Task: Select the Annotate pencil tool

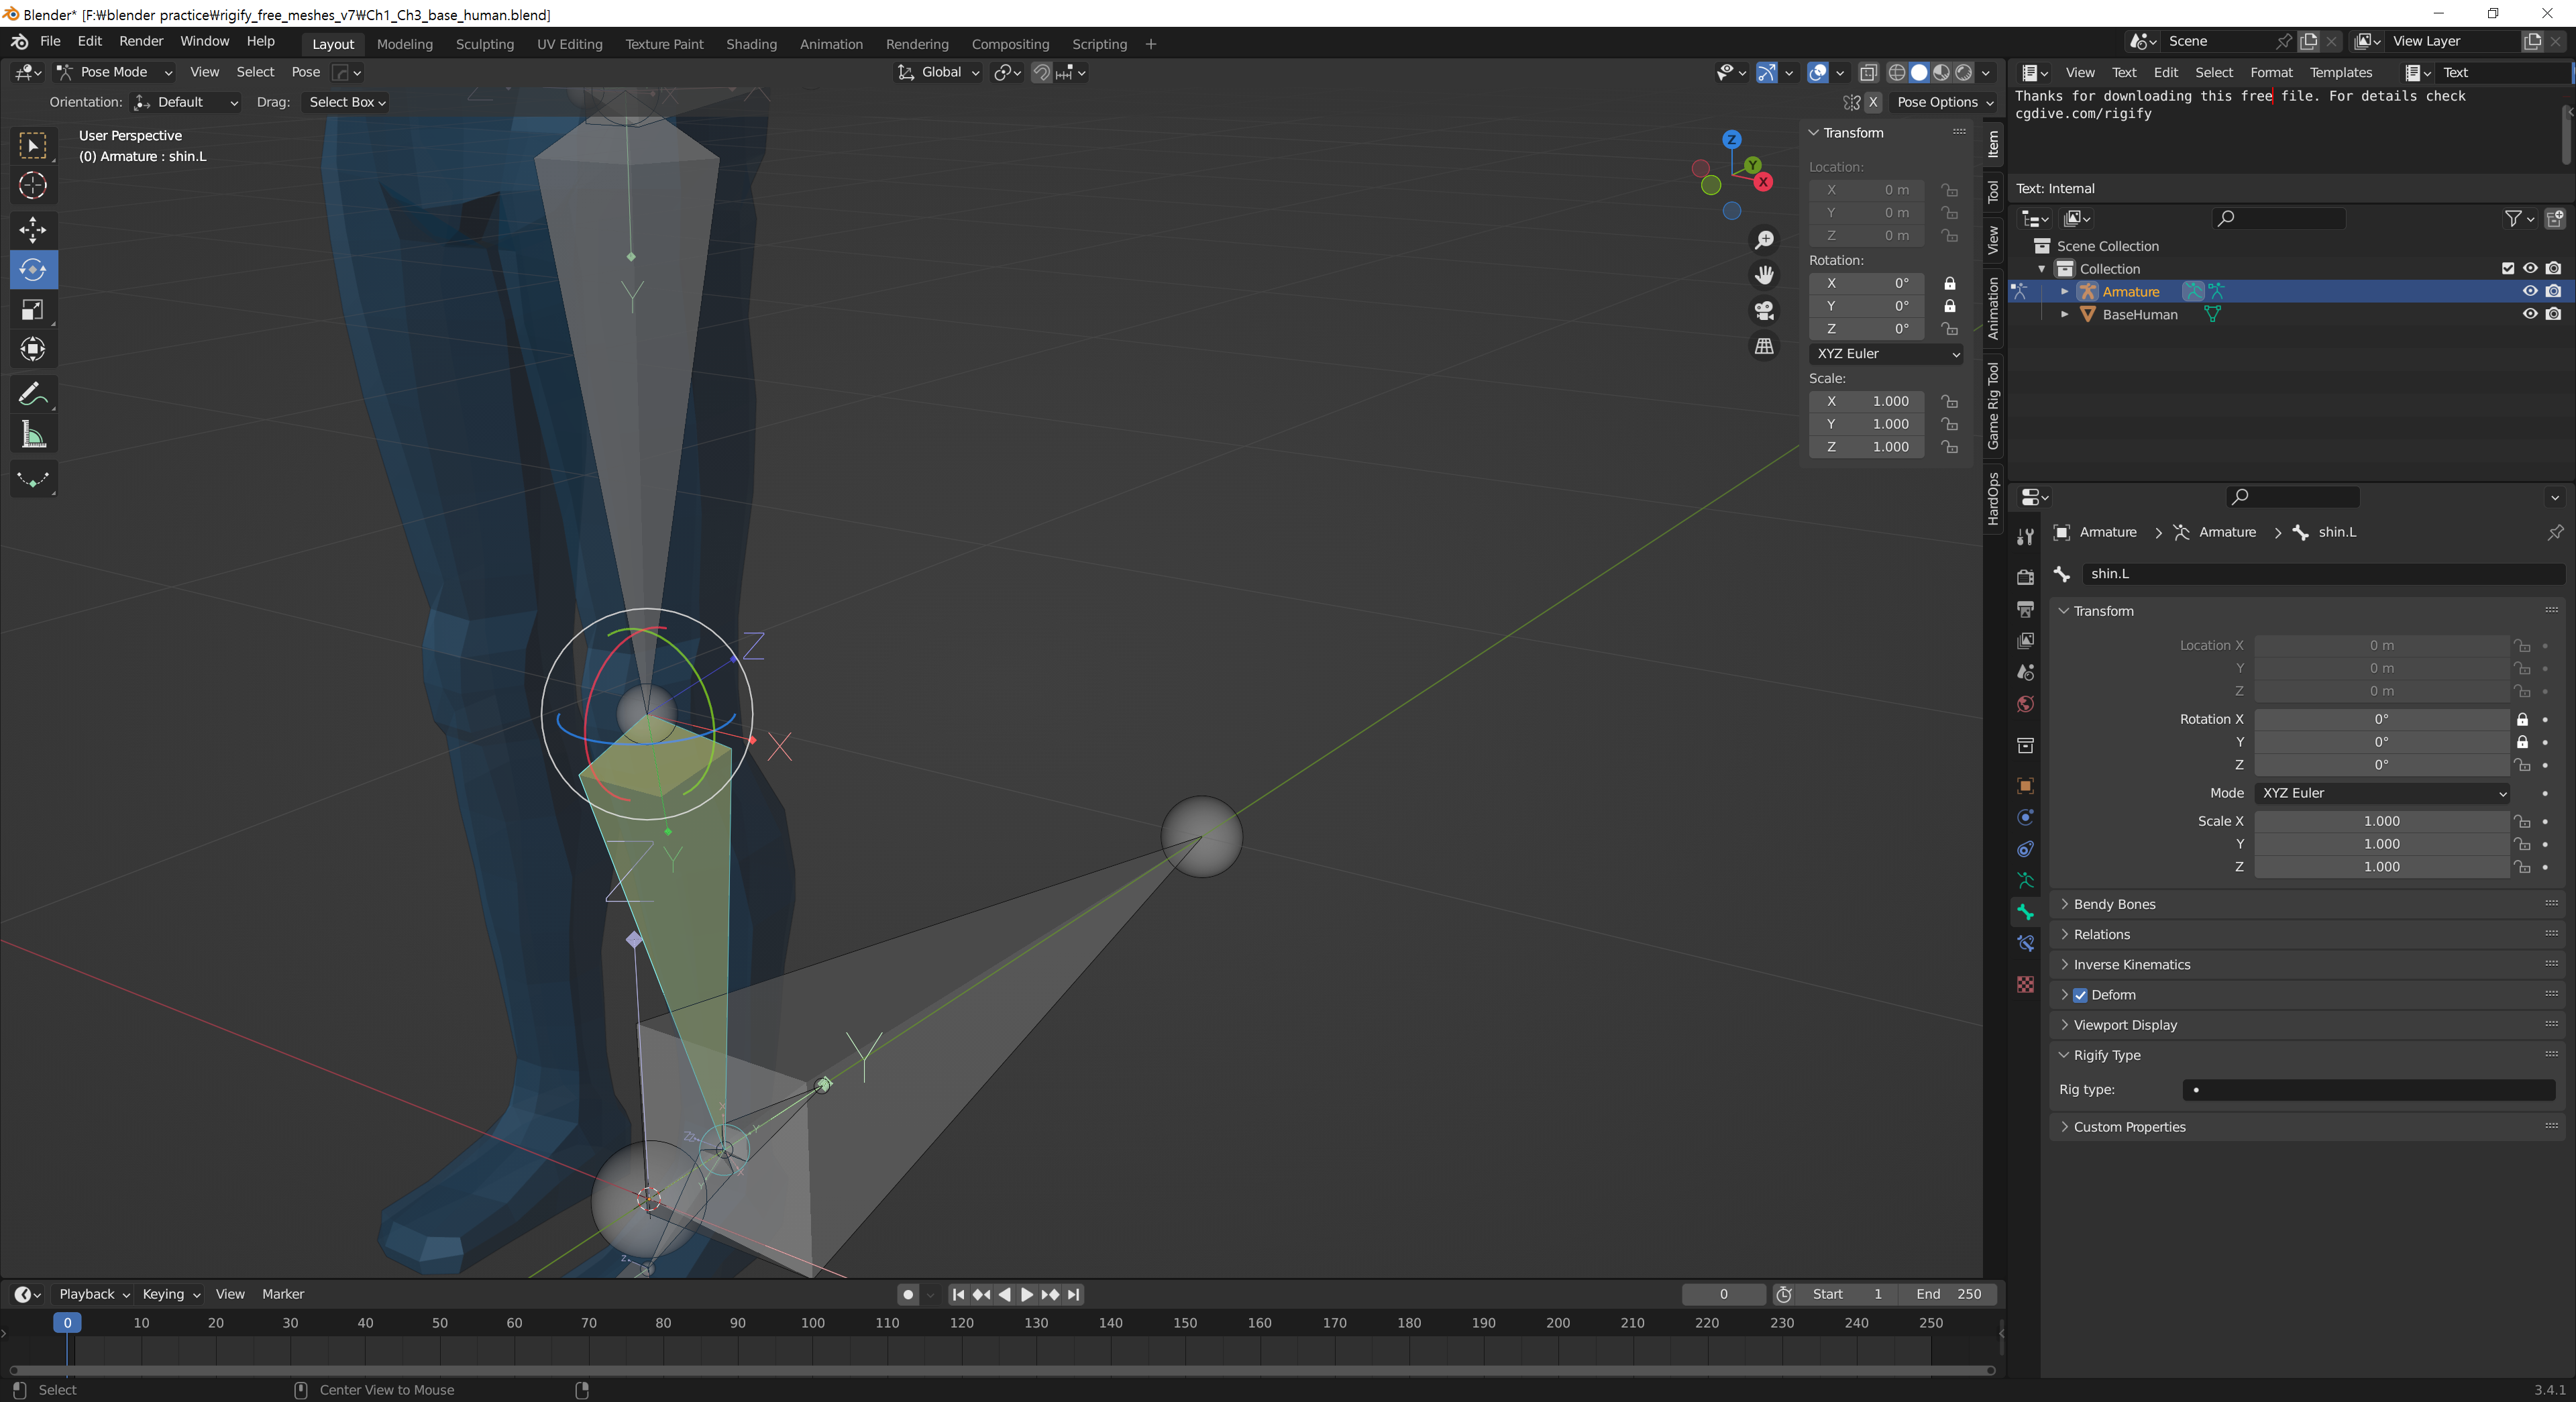Action: (x=32, y=395)
